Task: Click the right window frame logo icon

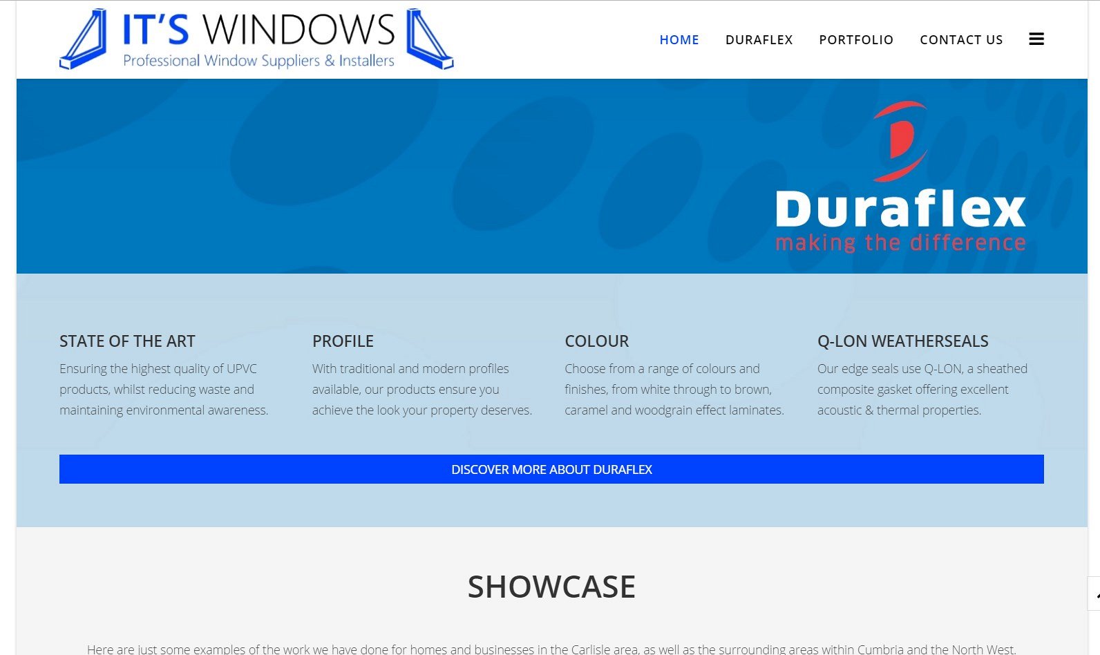Action: point(429,39)
